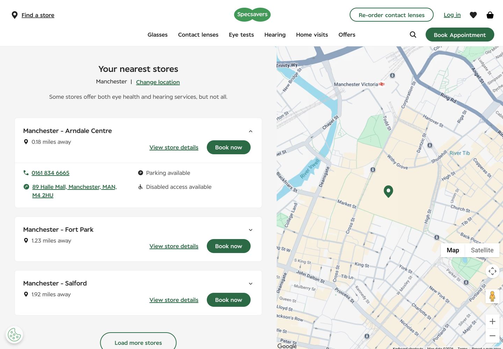Image resolution: width=503 pixels, height=349 pixels.
Task: Open the Glasses menu
Action: click(158, 35)
